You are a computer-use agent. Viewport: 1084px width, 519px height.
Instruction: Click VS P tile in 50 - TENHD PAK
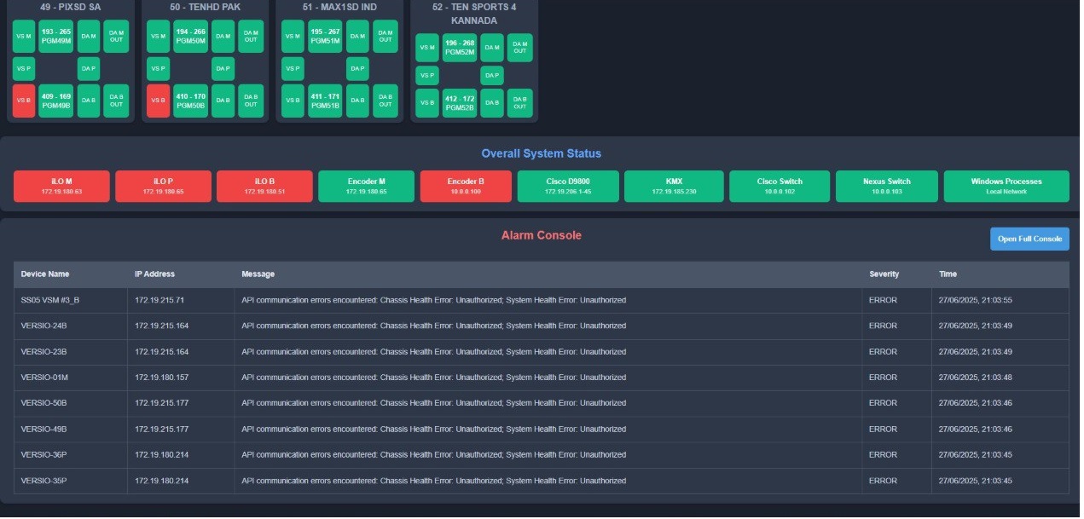coord(158,68)
